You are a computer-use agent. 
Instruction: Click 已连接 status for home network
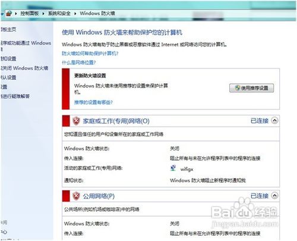coord(260,121)
